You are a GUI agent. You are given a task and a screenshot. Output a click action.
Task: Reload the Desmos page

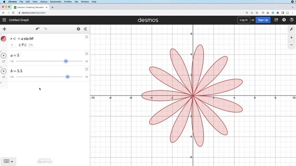coord(13,13)
